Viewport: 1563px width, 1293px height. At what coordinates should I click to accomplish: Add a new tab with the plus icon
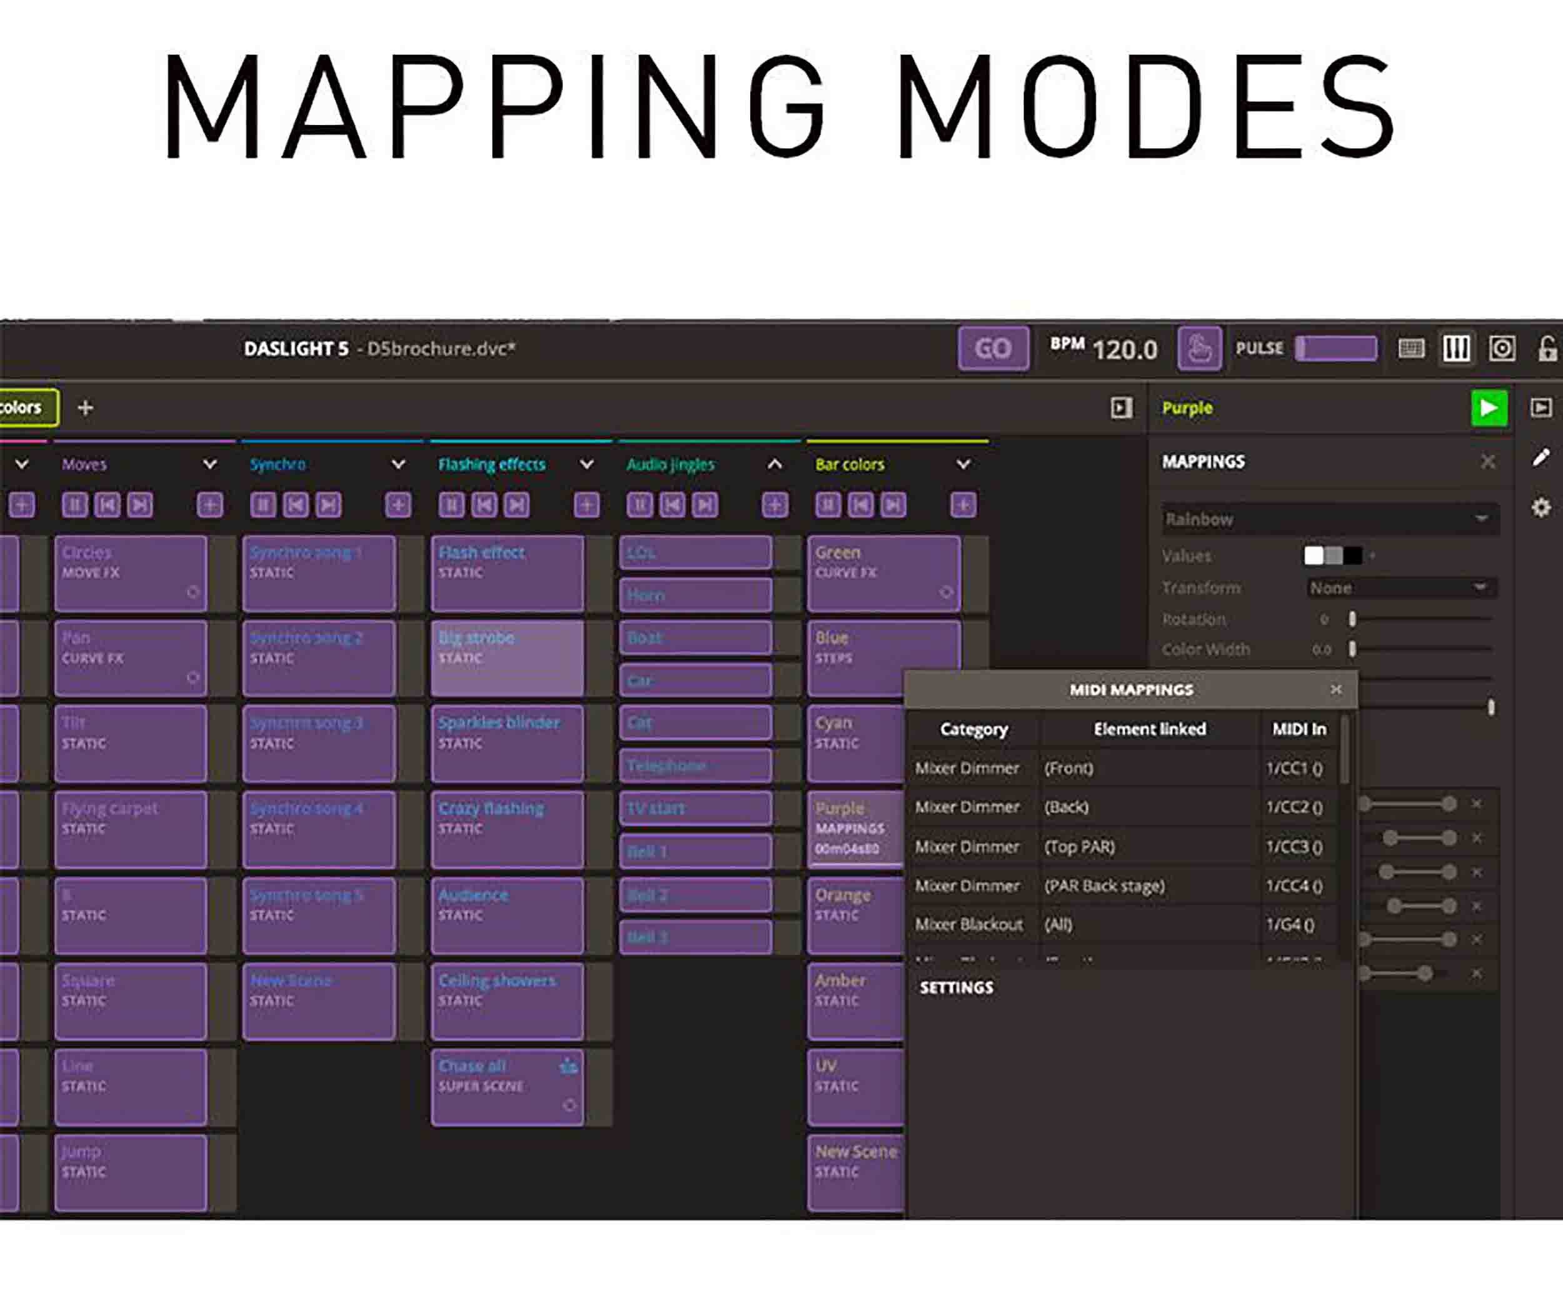[86, 407]
